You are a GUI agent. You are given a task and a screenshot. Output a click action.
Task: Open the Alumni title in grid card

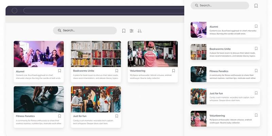(x=20, y=71)
